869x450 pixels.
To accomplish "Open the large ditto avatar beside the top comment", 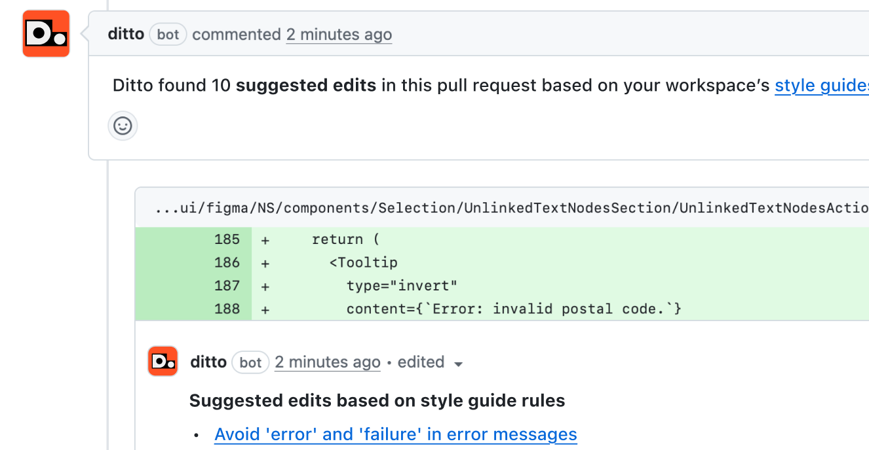I will point(46,33).
